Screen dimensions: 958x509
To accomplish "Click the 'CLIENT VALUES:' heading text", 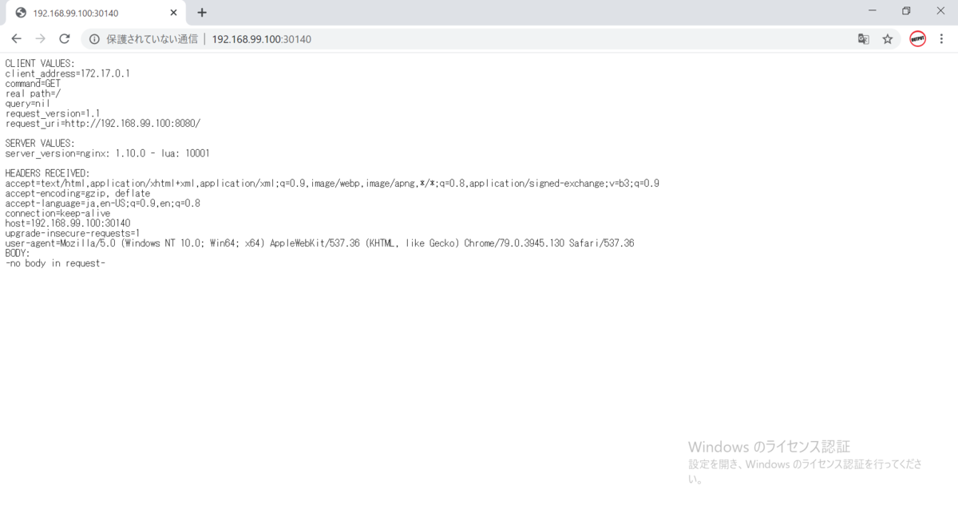I will point(40,63).
